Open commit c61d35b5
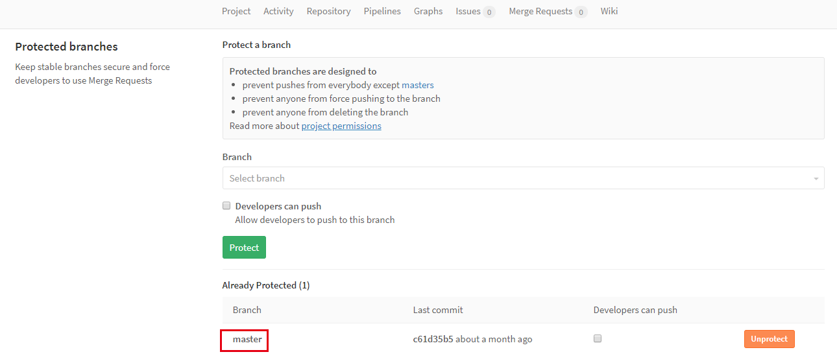The height and width of the screenshot is (363, 837). coord(433,339)
